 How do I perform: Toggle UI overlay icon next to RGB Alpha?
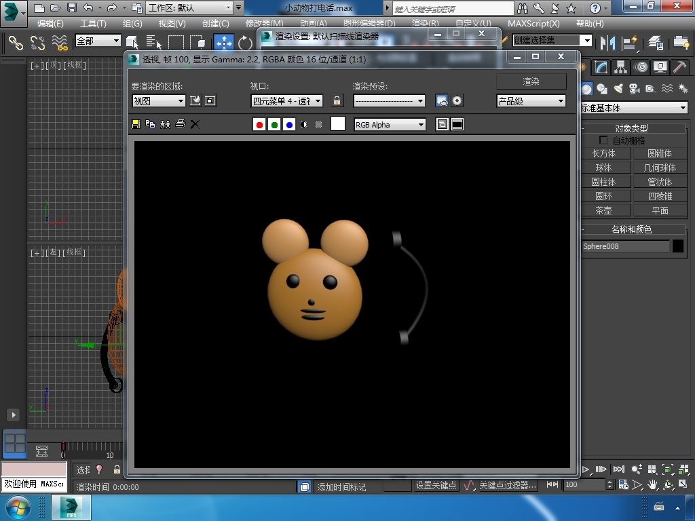tap(442, 125)
